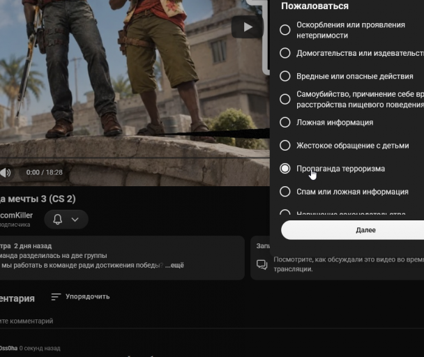Expand the description with "...ещё"
Screen dimensions: 424x357
[174, 266]
